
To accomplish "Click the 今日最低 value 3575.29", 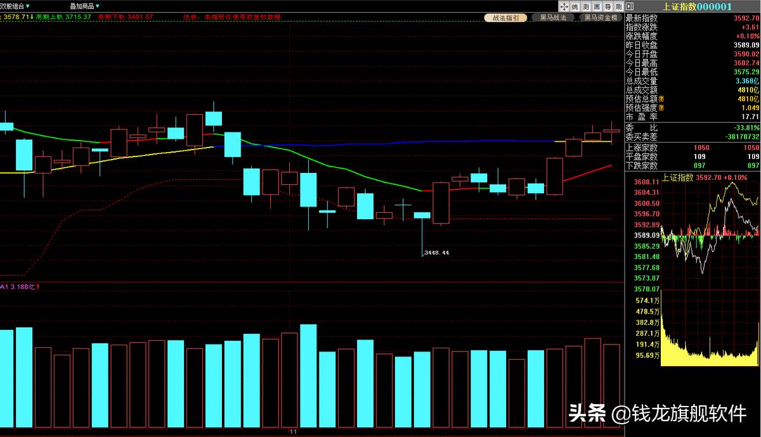I will pyautogui.click(x=746, y=72).
